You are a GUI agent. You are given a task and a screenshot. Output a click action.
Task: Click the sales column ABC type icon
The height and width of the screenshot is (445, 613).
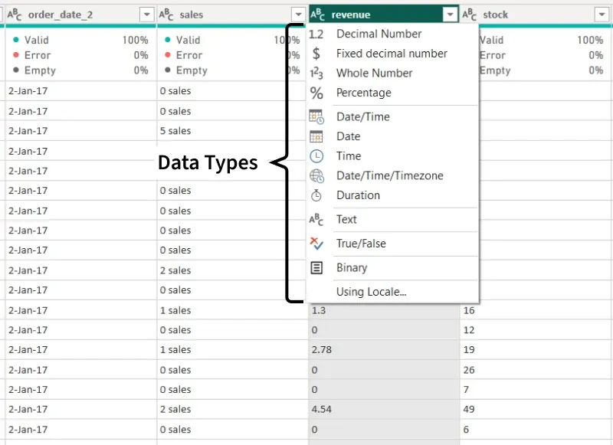166,15
